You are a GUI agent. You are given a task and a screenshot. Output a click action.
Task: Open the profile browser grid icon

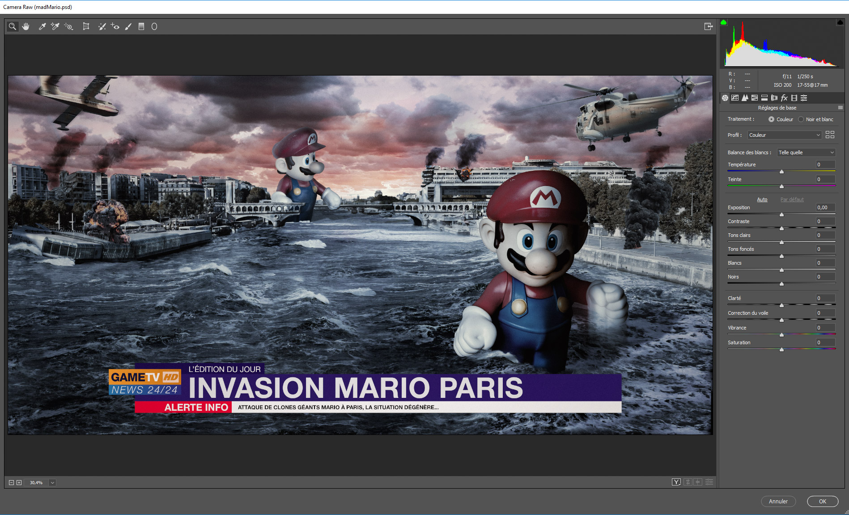coord(830,135)
